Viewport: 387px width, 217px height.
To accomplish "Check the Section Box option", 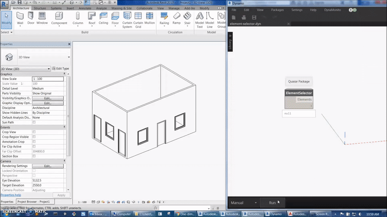I will [x=34, y=156].
